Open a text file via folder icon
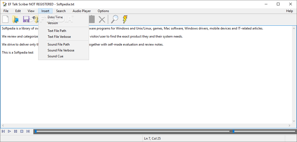 pyautogui.click(x=15, y=19)
